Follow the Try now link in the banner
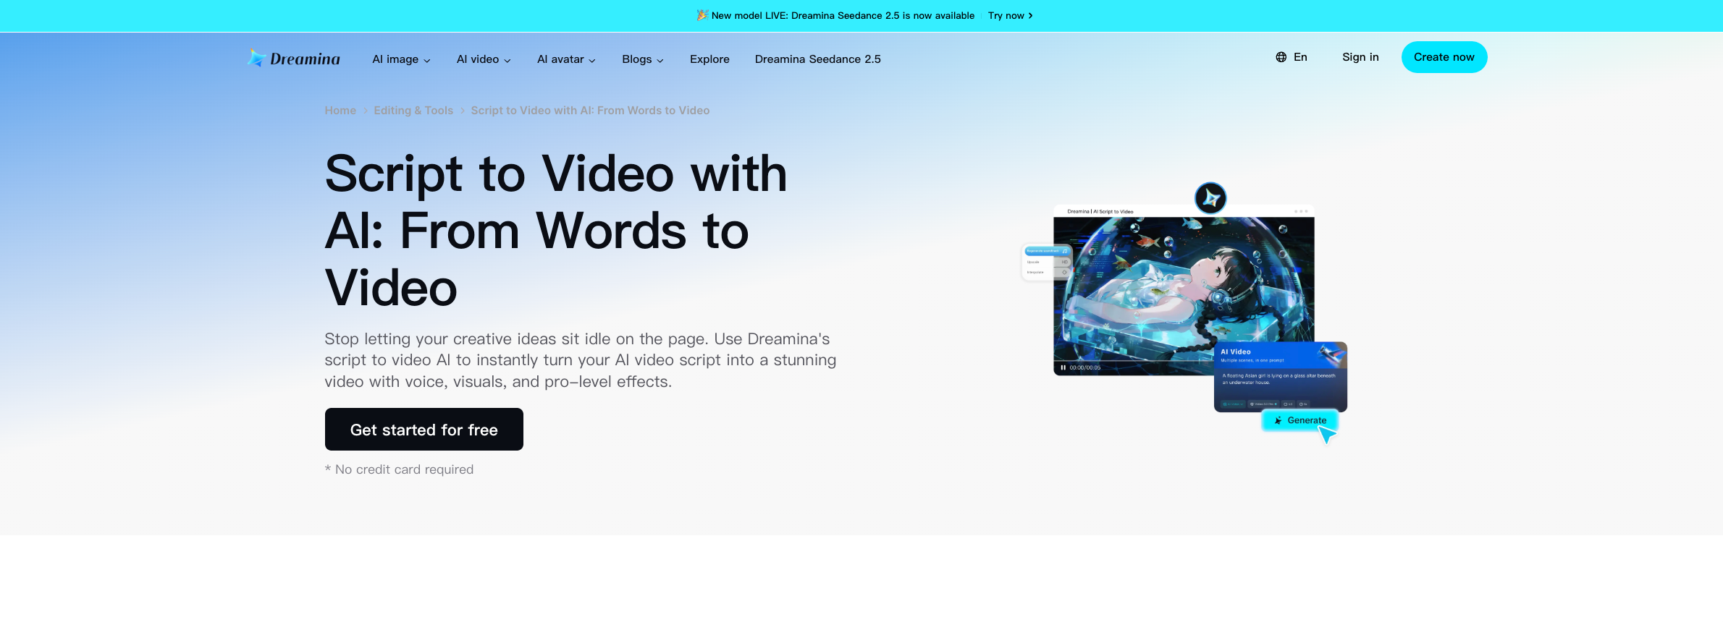 pos(1011,15)
